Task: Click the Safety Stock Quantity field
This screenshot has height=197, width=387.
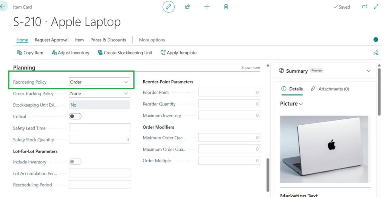Action: [99, 139]
